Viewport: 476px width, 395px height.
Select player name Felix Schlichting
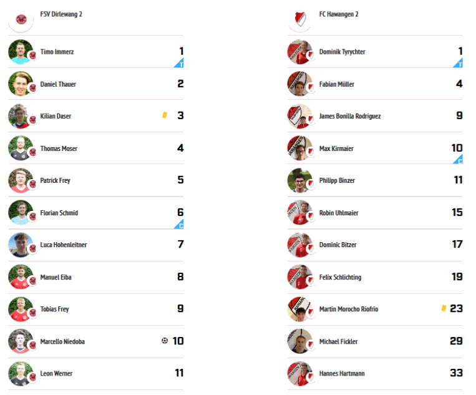340,277
